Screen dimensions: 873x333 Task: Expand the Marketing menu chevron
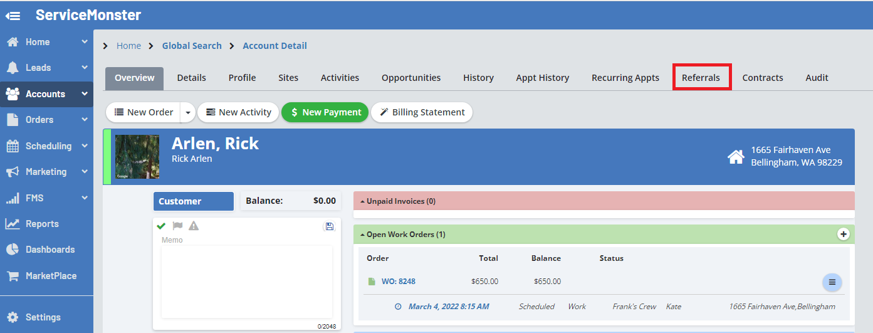85,172
